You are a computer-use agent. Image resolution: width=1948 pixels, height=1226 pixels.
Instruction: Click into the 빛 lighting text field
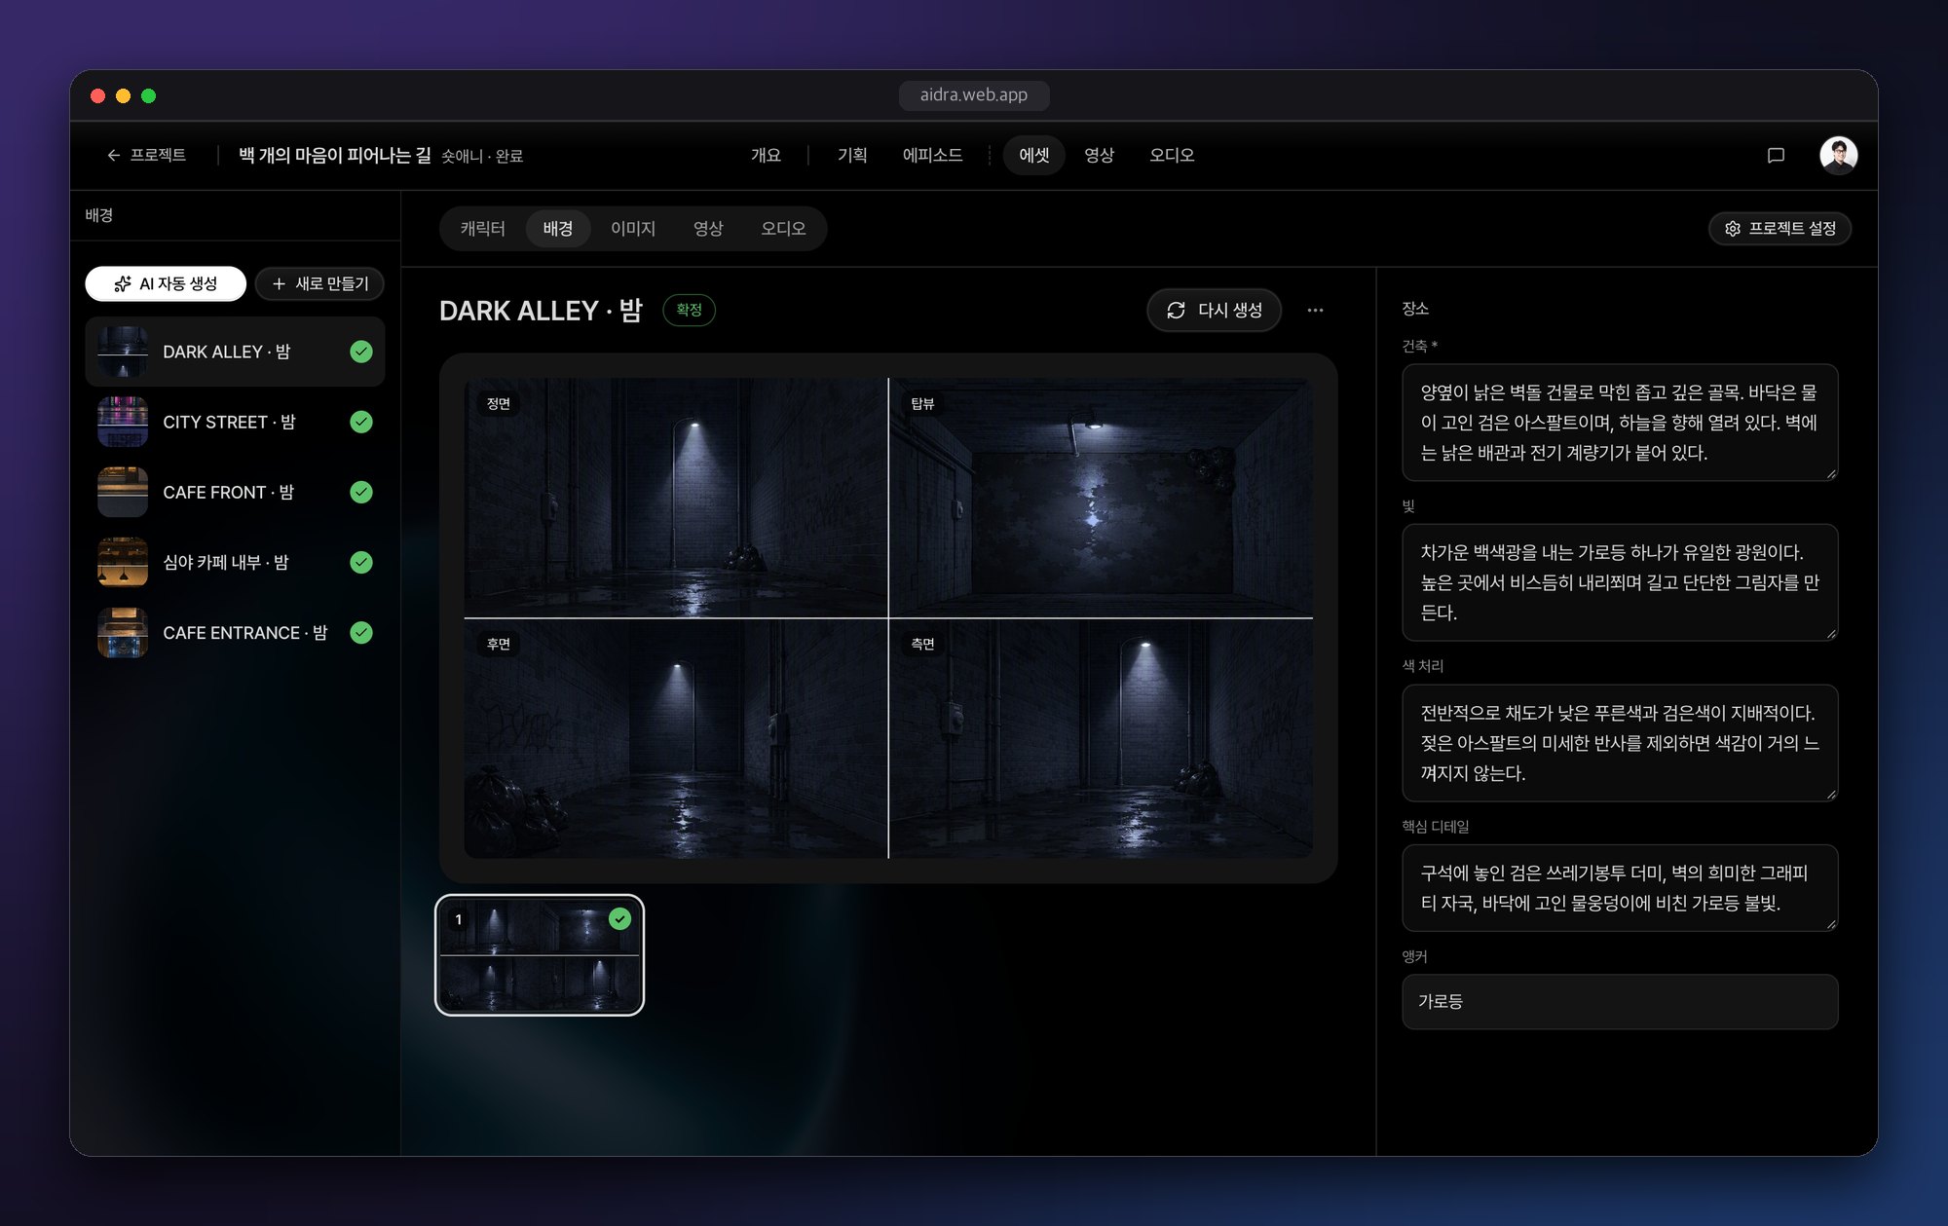[x=1620, y=582]
